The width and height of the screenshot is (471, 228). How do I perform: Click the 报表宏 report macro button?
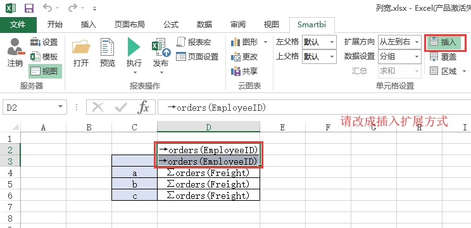[x=194, y=42]
